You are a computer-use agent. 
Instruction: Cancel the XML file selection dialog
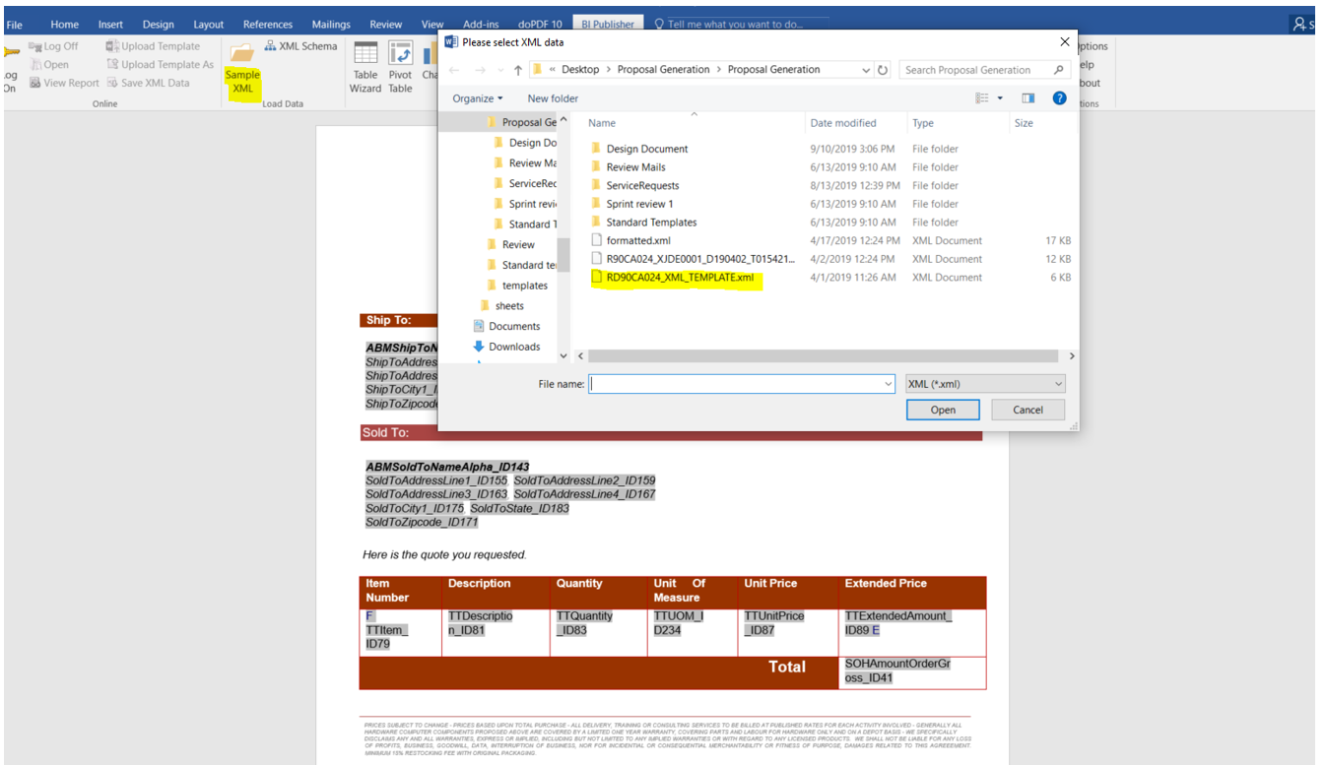[x=1028, y=410]
